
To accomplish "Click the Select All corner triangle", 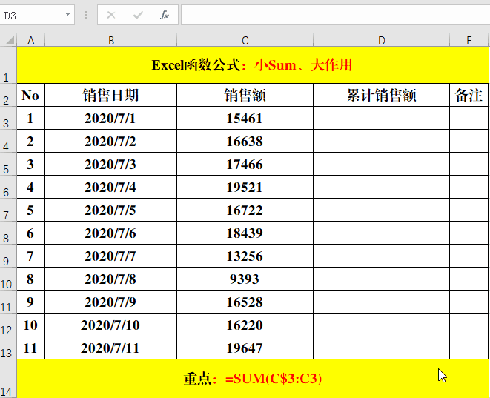I will tap(10, 40).
